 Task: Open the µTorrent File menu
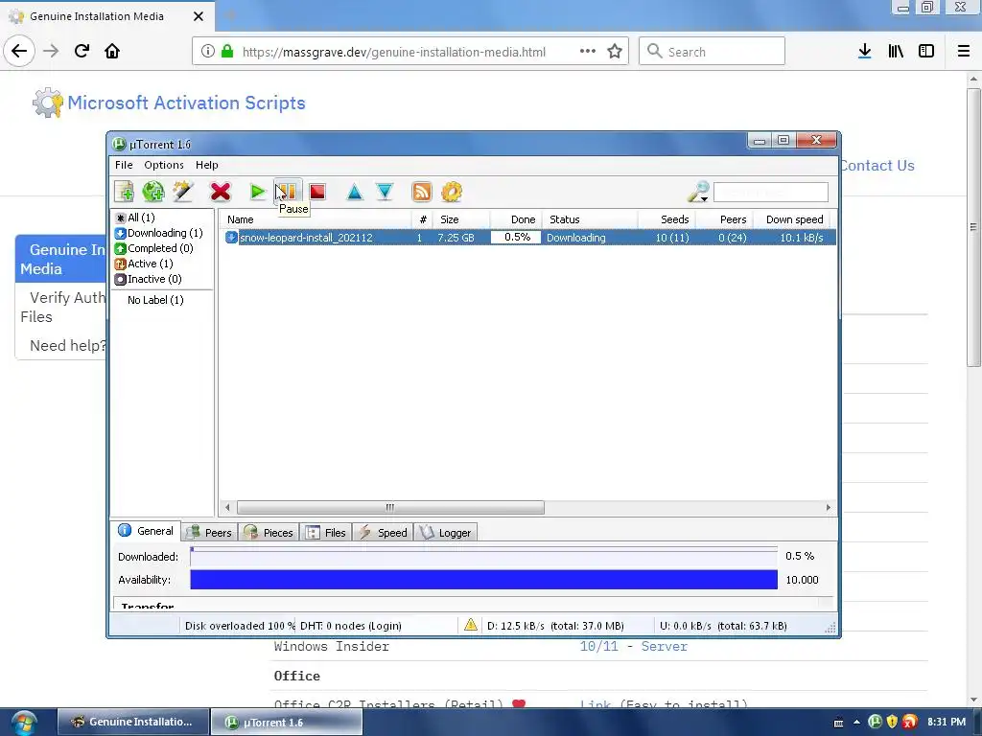pos(124,165)
